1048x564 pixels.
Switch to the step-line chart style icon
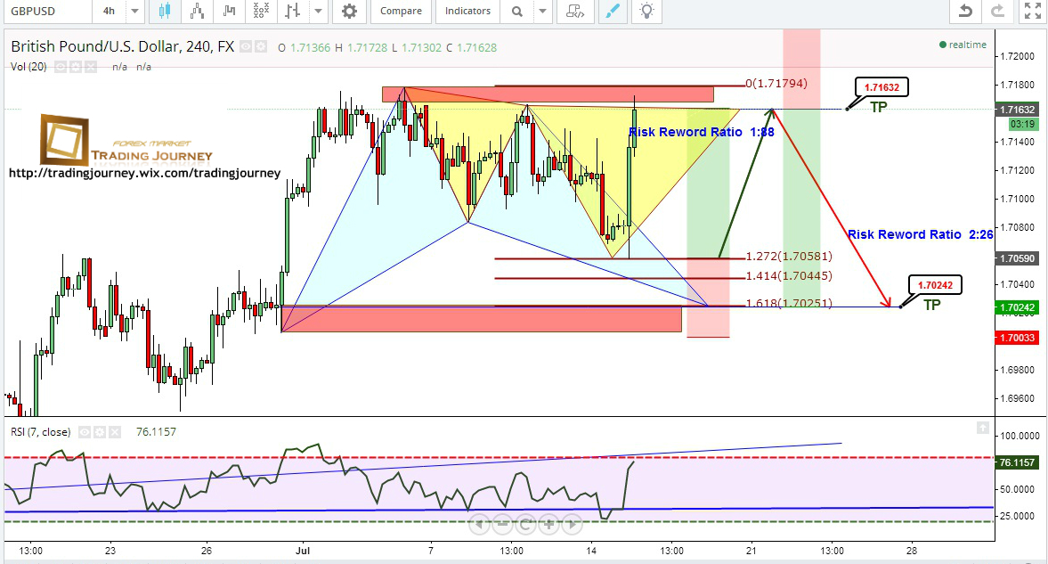click(x=229, y=11)
